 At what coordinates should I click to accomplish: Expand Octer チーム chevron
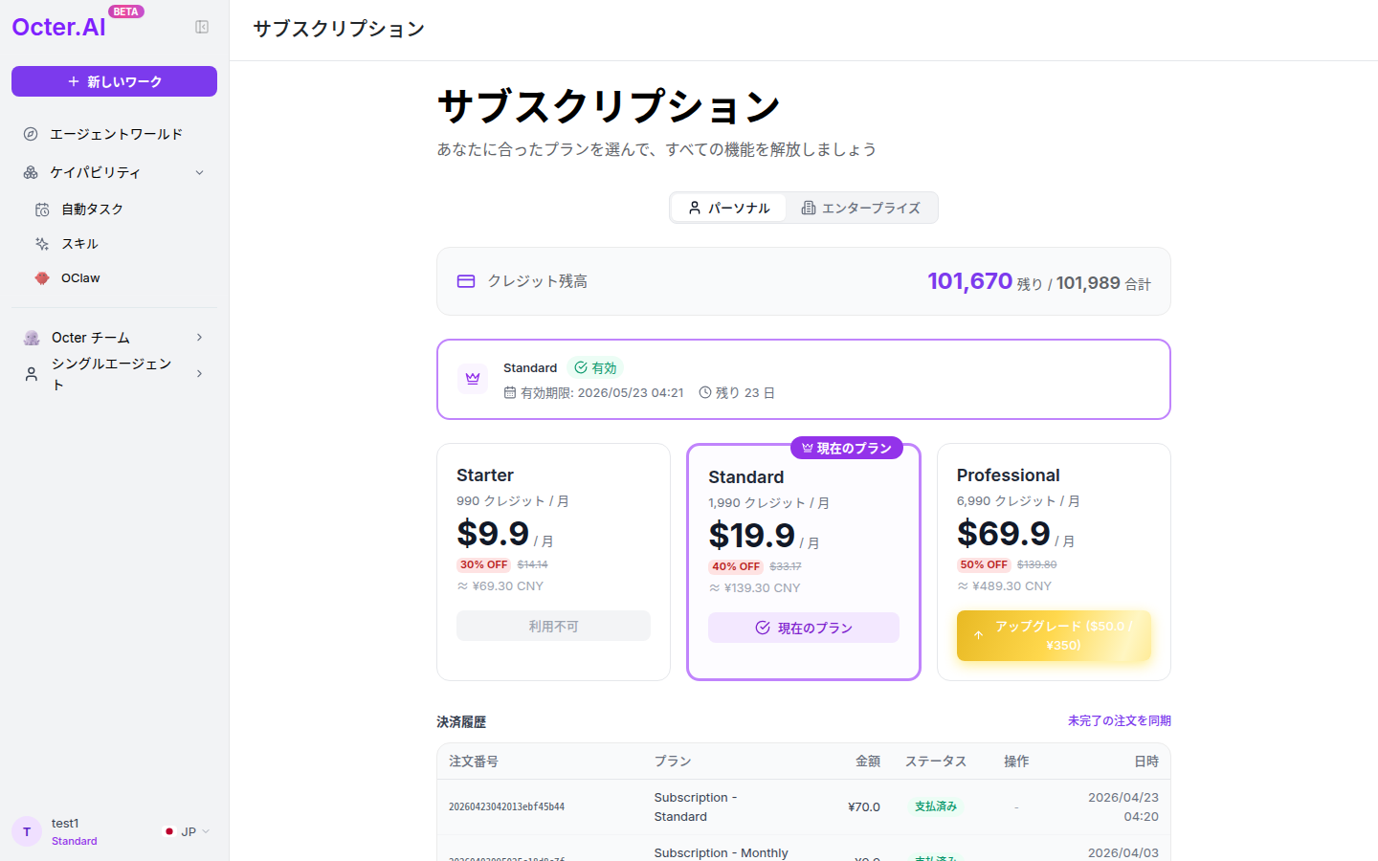pyautogui.click(x=199, y=337)
